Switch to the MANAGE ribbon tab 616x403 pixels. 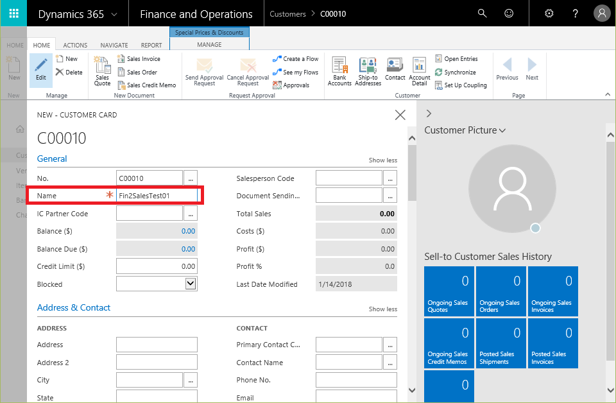[209, 45]
